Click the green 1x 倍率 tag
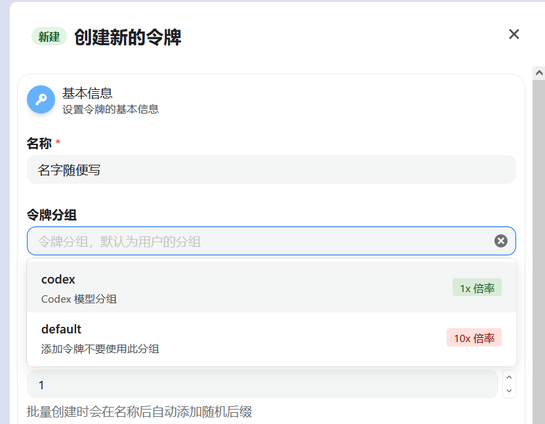 click(x=477, y=288)
